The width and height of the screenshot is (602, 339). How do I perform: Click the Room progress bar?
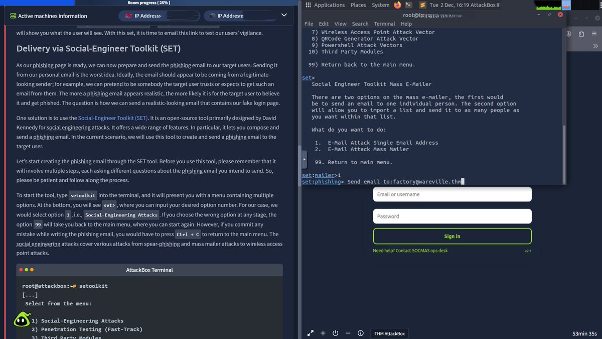pos(148,3)
